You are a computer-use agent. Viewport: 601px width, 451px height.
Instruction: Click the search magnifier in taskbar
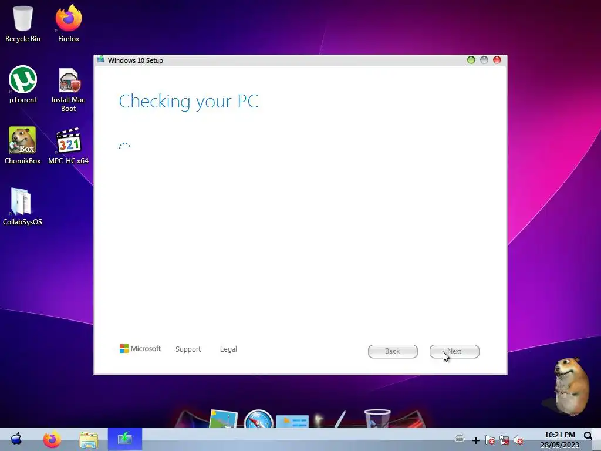588,435
